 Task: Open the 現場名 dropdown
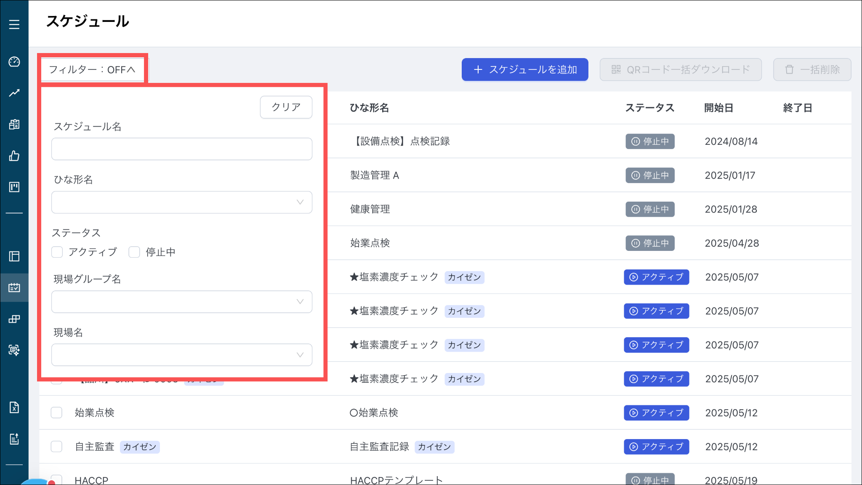181,355
